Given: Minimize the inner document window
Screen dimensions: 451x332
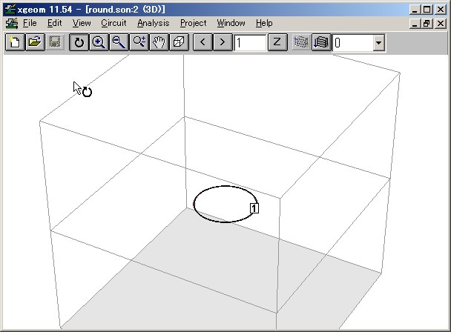Looking at the screenshot, I should 415,23.
